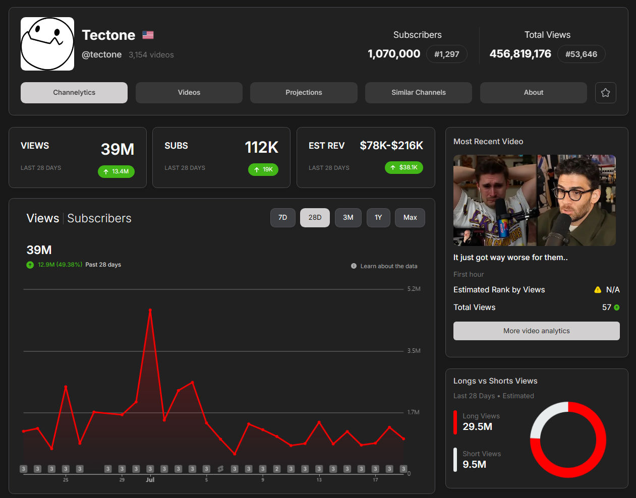The height and width of the screenshot is (498, 636).
Task: Click the green 19K subs change badge
Action: [x=263, y=169]
